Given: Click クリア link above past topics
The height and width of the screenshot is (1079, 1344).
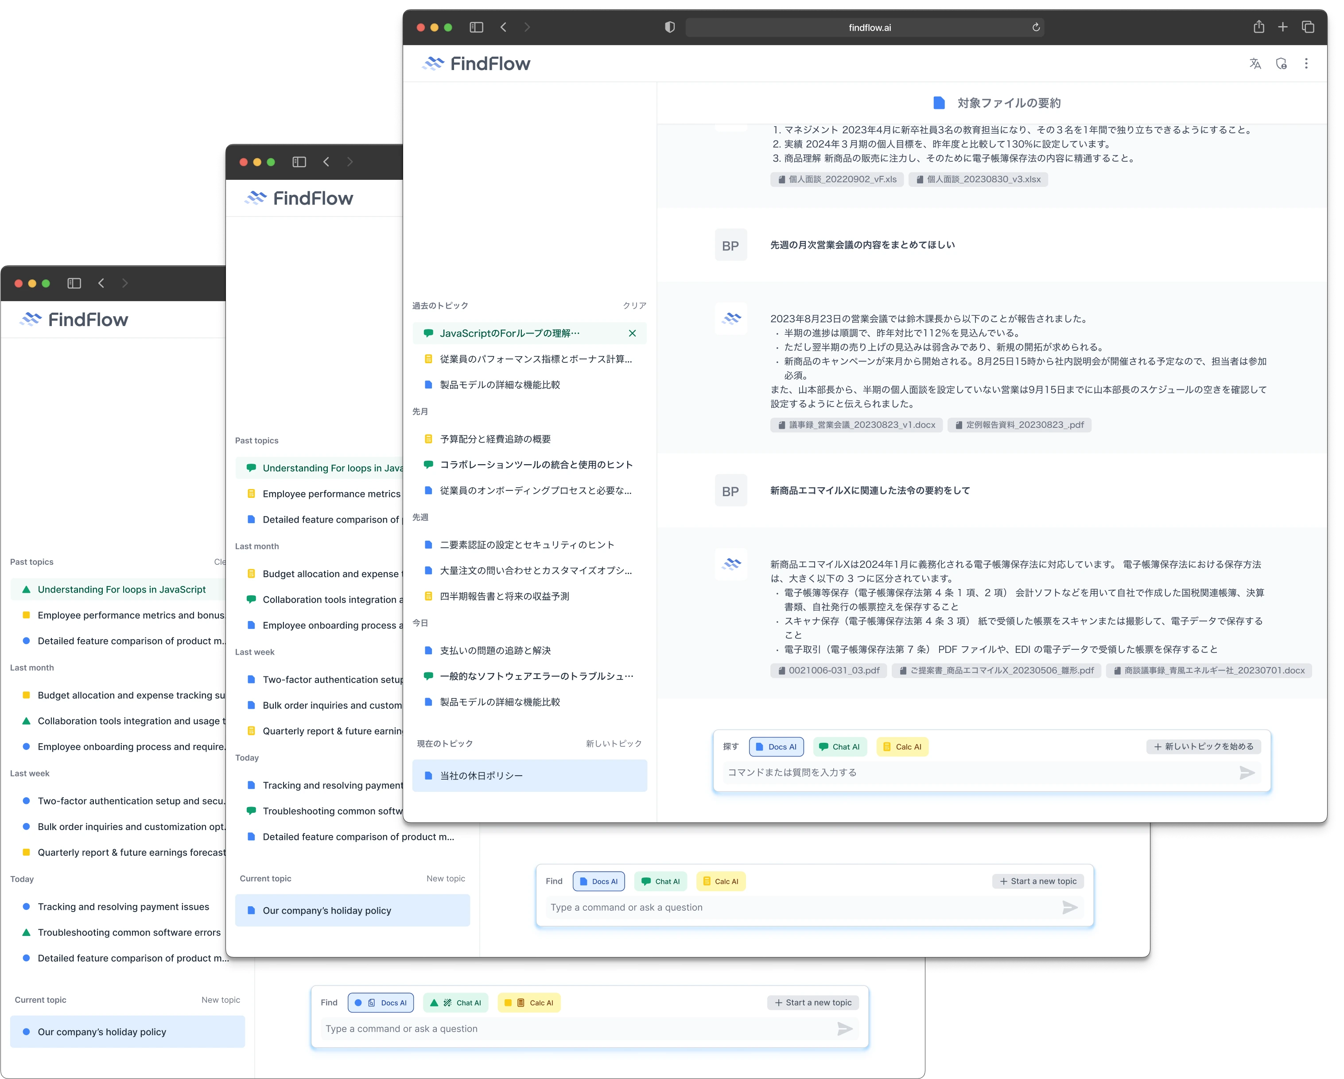Looking at the screenshot, I should point(634,306).
